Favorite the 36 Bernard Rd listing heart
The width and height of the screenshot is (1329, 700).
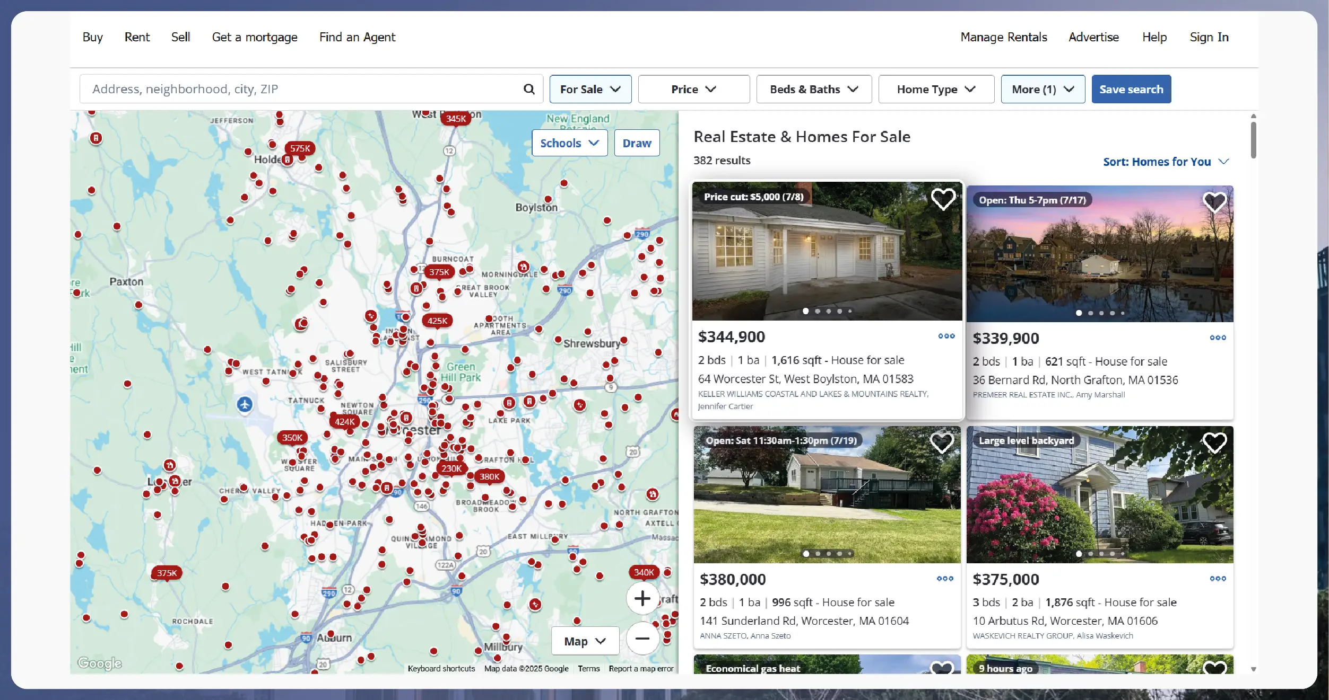pos(1214,202)
